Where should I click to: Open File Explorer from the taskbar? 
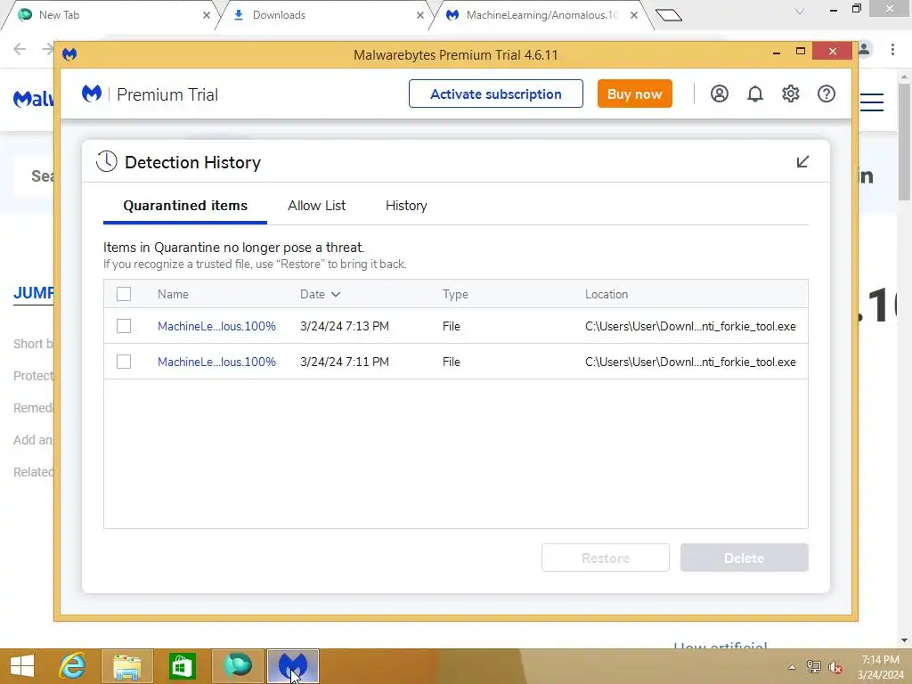coord(127,666)
